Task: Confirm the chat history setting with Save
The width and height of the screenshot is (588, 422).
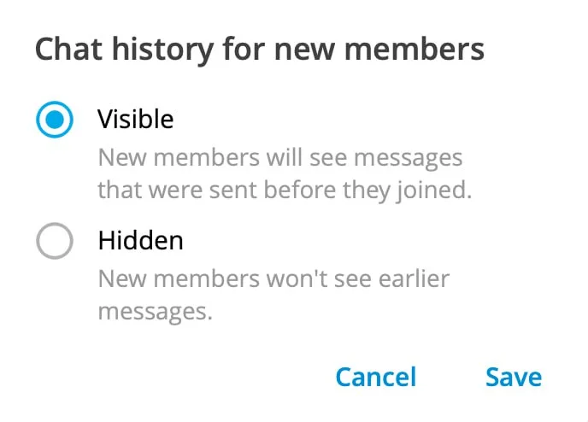Action: tap(513, 377)
